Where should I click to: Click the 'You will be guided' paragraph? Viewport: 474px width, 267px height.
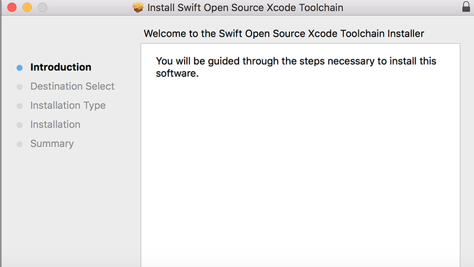click(291, 67)
